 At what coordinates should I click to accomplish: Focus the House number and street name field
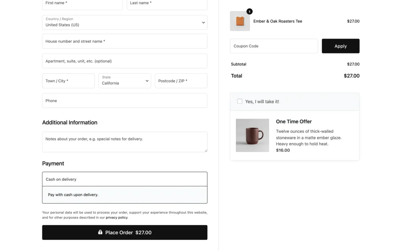coord(124,41)
